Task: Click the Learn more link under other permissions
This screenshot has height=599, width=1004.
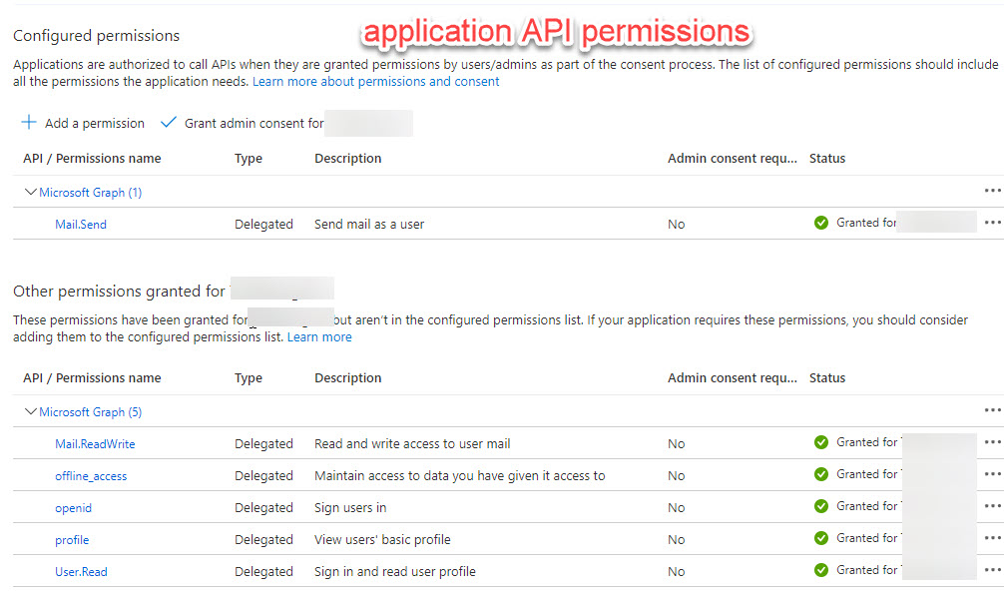Action: pos(319,336)
